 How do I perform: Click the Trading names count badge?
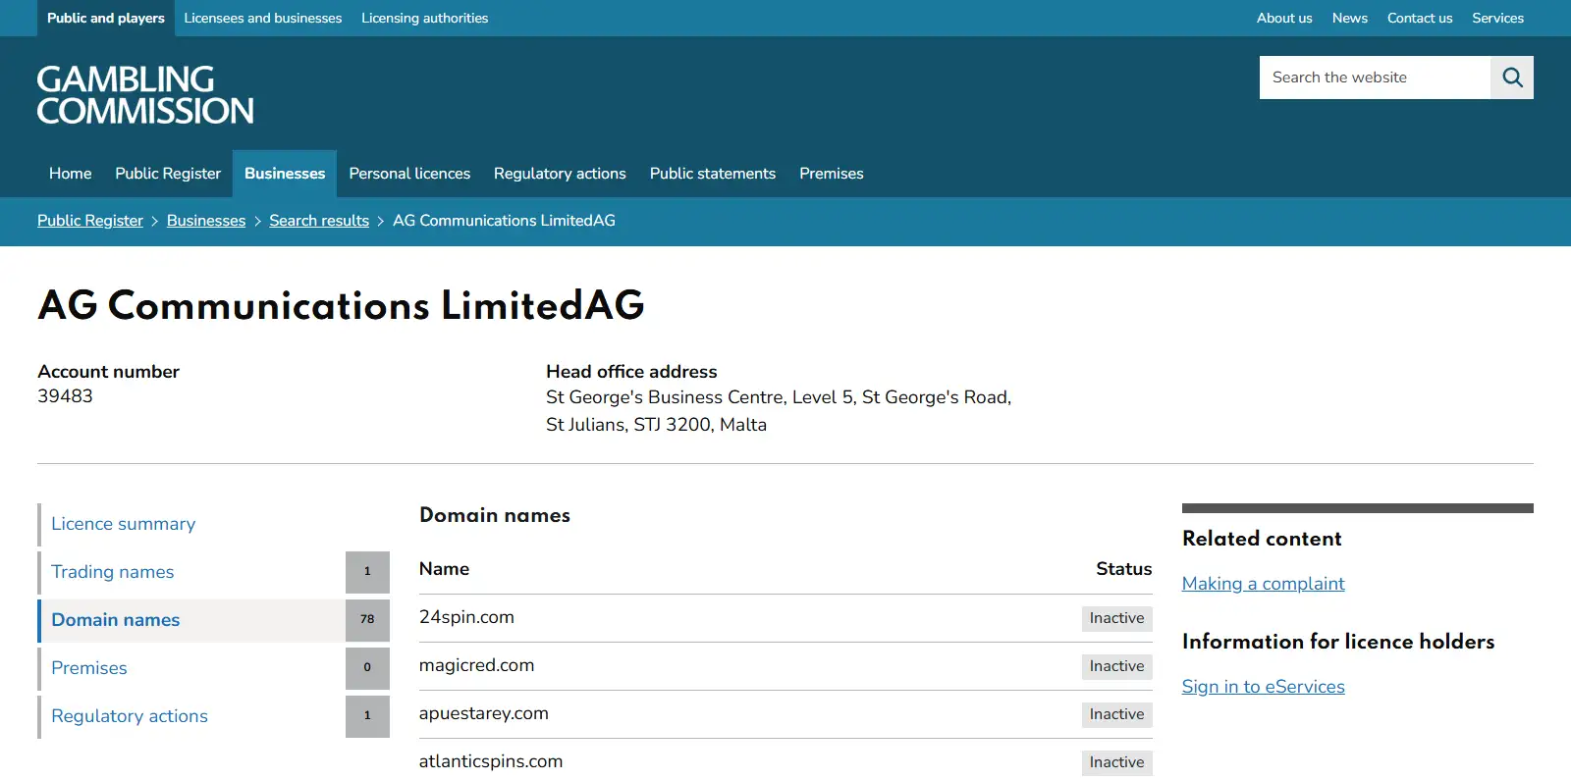367,572
